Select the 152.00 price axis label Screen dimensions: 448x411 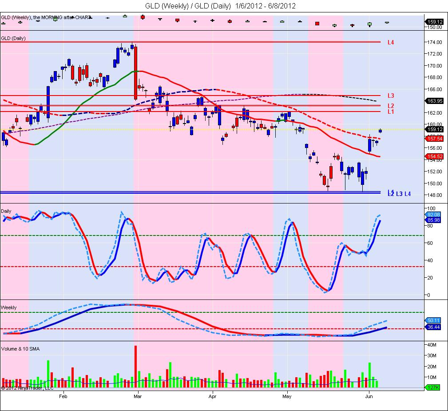coord(435,172)
